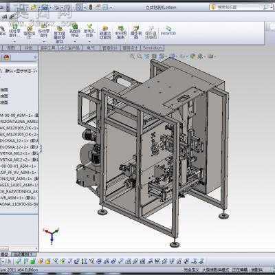Screen dimensions: 275x275
Task: Click the panel splitter handle beside the tree
Action: coord(41,149)
